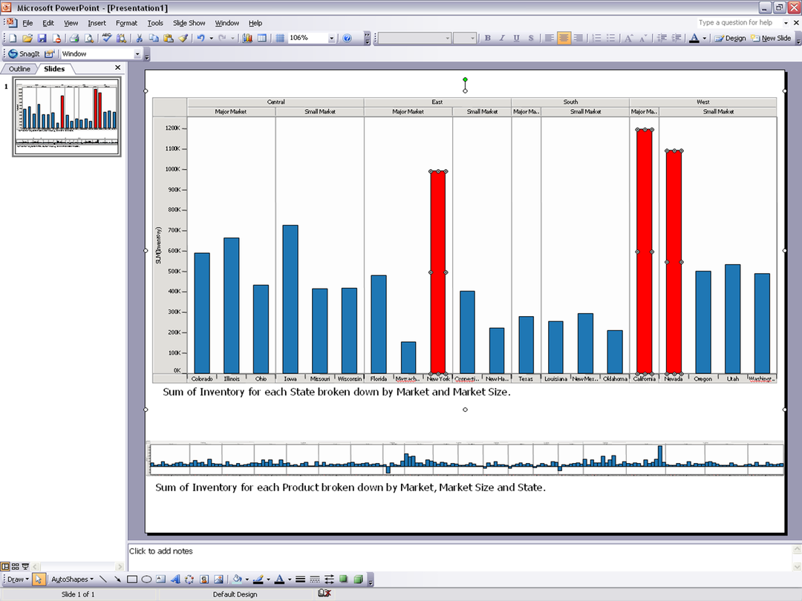Open the Slide Show menu
Screen dimensions: 802x601
(189, 23)
